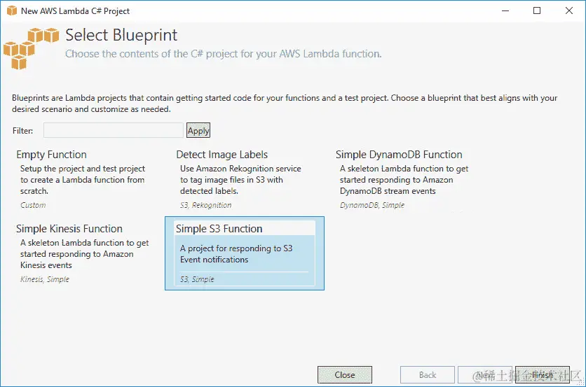Minimize the New AWS Lambda project dialog
Screen dimensions: 586x387
coord(505,10)
